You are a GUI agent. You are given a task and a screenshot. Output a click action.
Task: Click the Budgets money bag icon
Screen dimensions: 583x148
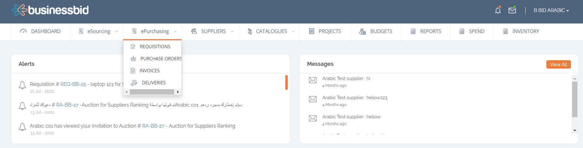pos(362,32)
